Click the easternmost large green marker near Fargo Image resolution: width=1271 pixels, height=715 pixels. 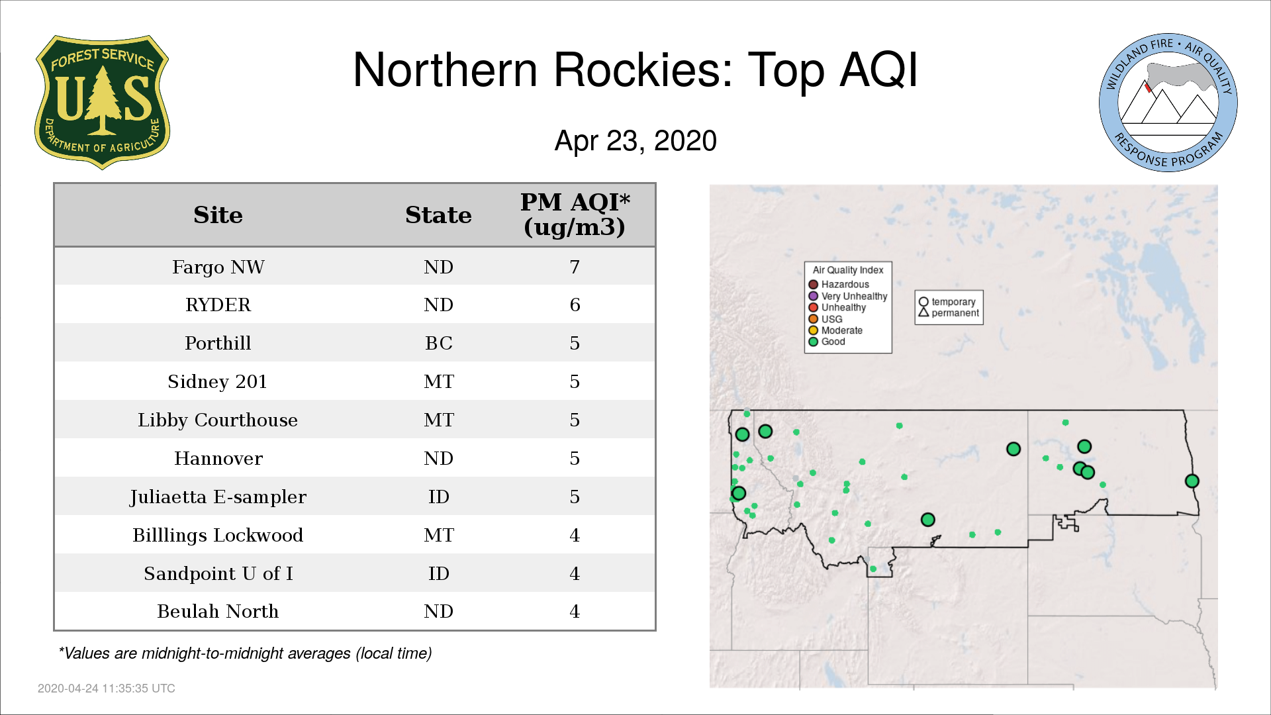click(x=1192, y=481)
